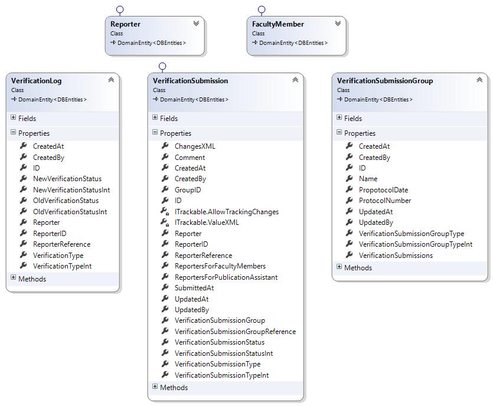493x406 pixels.
Task: Click wrench icon beside Name property
Action: 350,178
